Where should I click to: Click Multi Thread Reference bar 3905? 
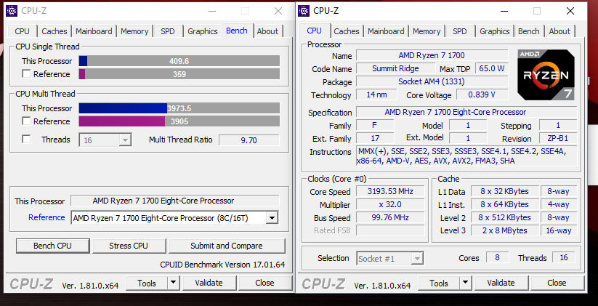tap(179, 121)
